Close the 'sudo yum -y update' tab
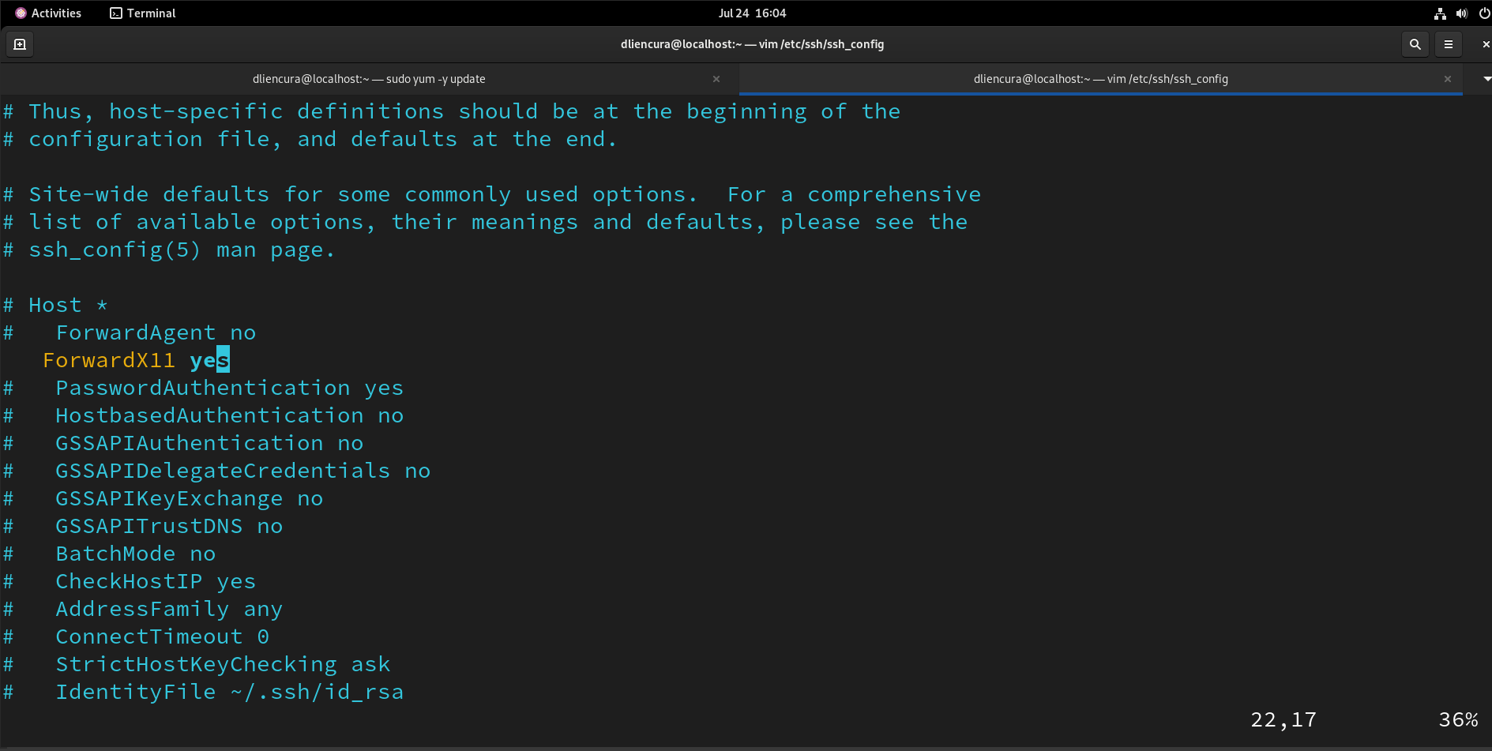The width and height of the screenshot is (1492, 751). 716,79
